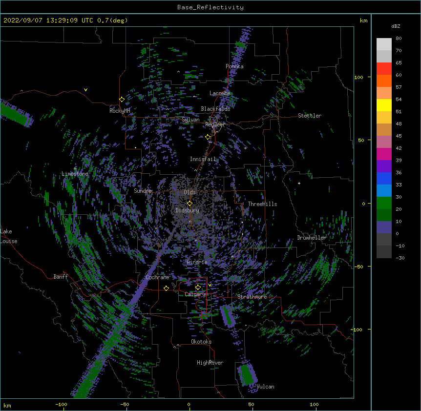
Task: Click the yellow diamond marker below RedDeer
Action: point(208,137)
